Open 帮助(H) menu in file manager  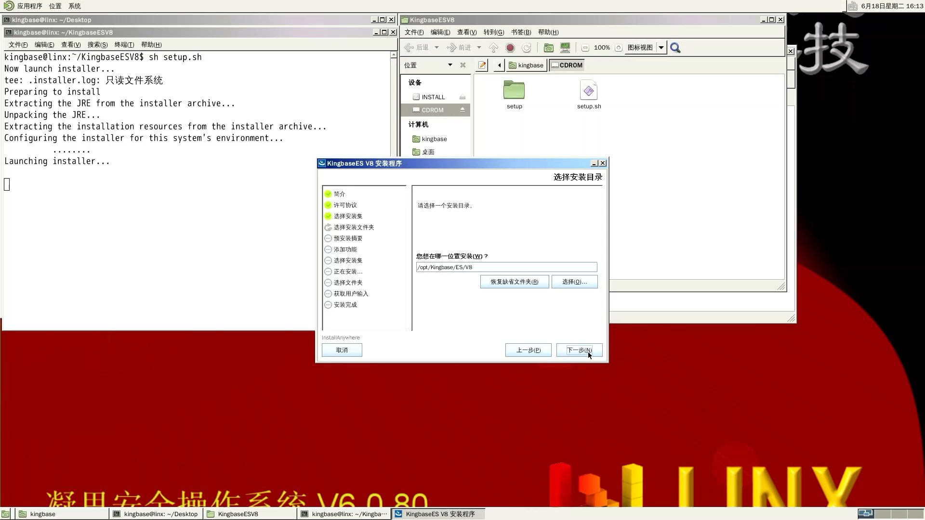[x=548, y=32]
